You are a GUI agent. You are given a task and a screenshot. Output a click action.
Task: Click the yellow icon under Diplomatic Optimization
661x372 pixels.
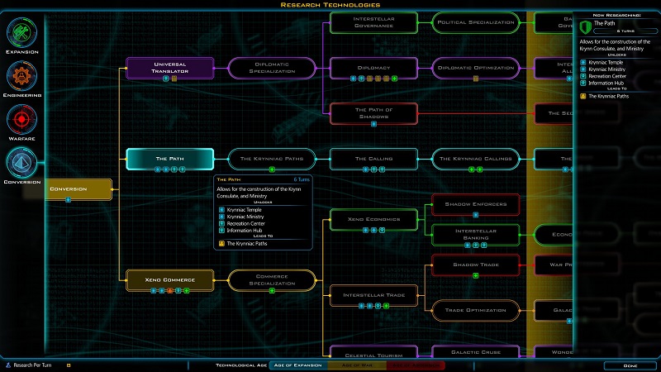[x=476, y=79]
